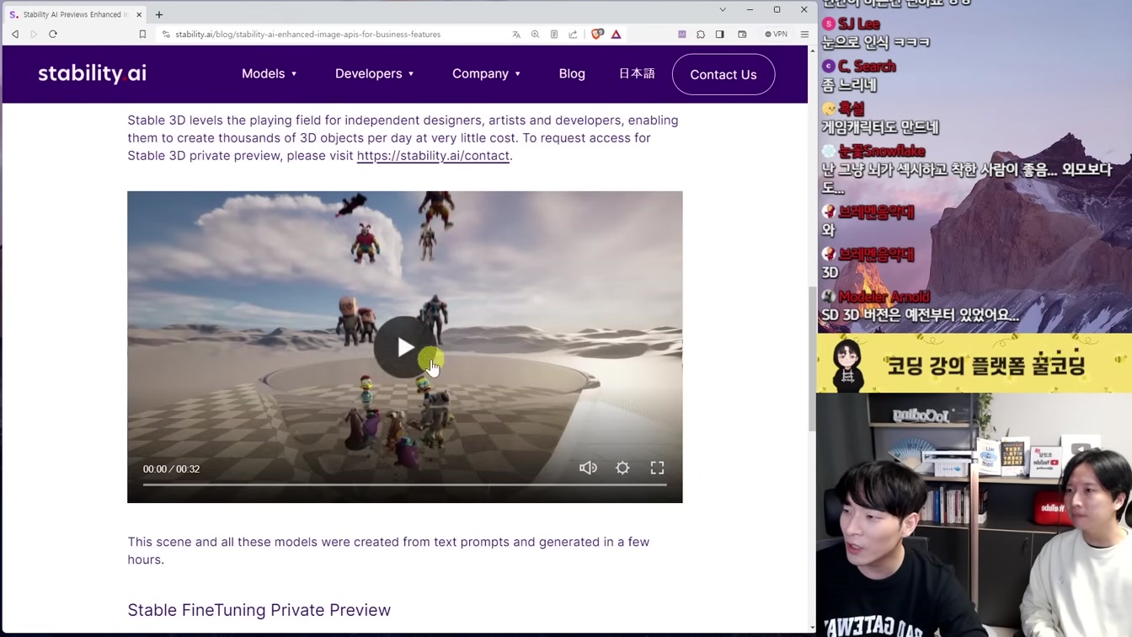Screen dimensions: 1132x637
Task: Click the scrollbar down arrow
Action: pyautogui.click(x=812, y=628)
